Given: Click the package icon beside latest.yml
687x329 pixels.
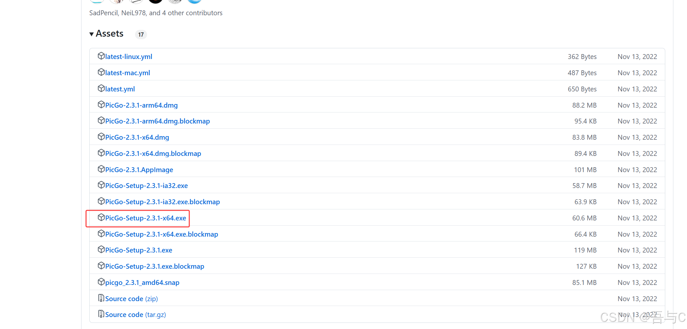Looking at the screenshot, I should (101, 88).
